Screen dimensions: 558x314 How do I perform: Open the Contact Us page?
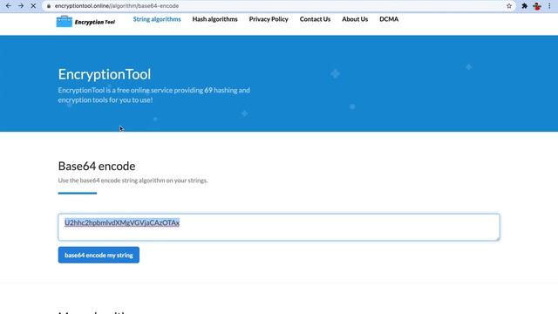click(315, 19)
